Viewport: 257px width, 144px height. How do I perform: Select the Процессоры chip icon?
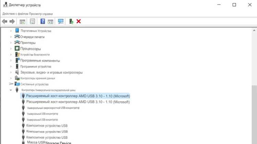point(17,48)
